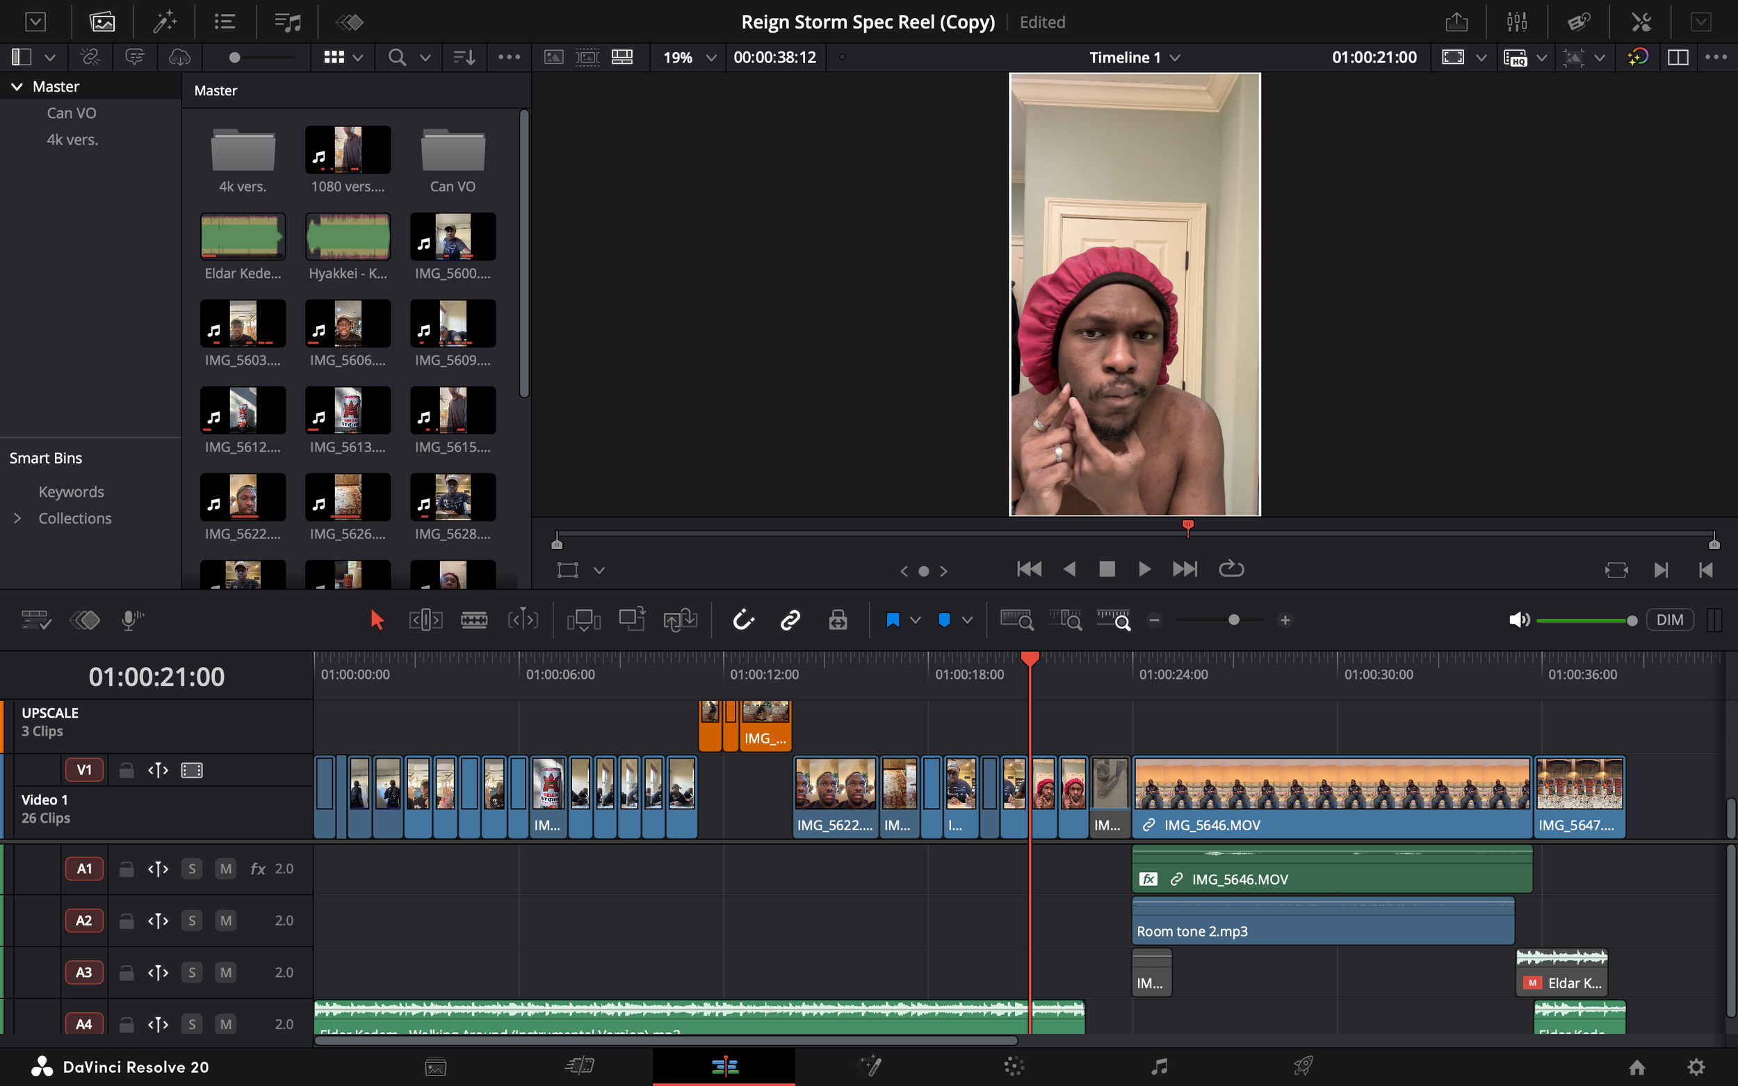Click the blue flag clip icon

pyautogui.click(x=893, y=620)
